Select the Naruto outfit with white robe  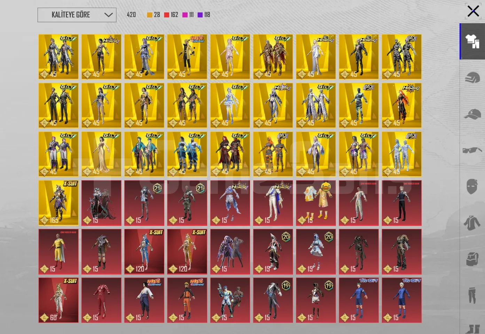click(144, 300)
